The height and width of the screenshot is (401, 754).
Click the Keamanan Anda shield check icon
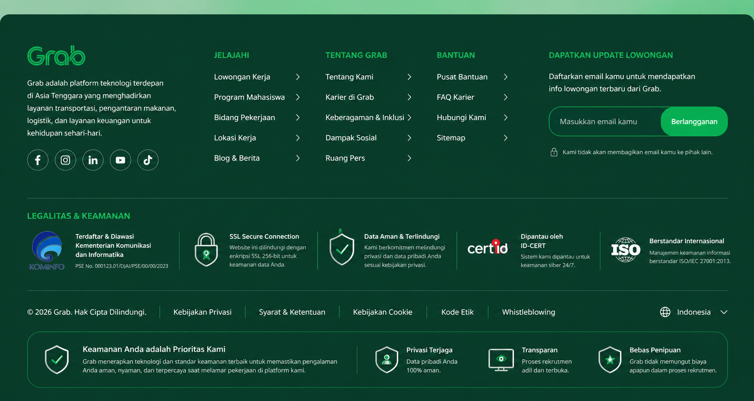click(x=57, y=359)
